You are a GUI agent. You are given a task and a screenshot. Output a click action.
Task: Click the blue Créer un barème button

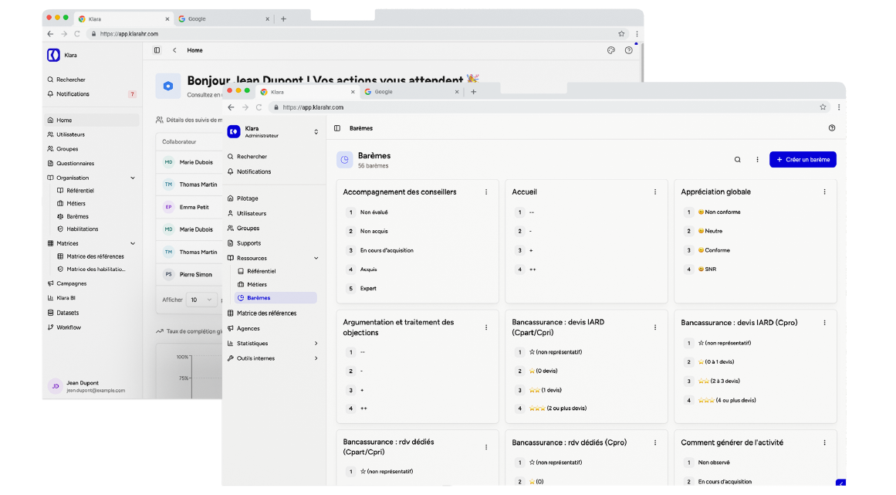click(x=803, y=160)
